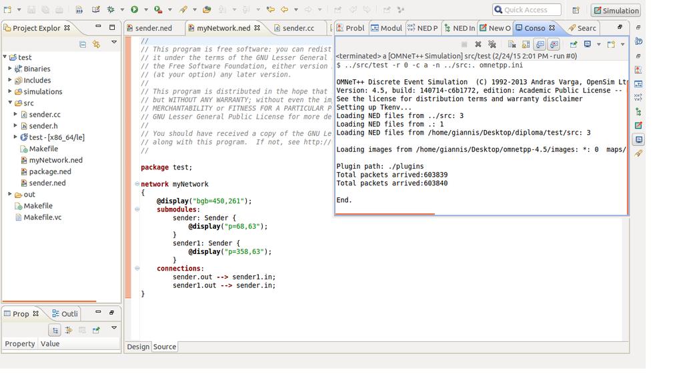
Task: Click the External Tools torch icon
Action: (183, 9)
